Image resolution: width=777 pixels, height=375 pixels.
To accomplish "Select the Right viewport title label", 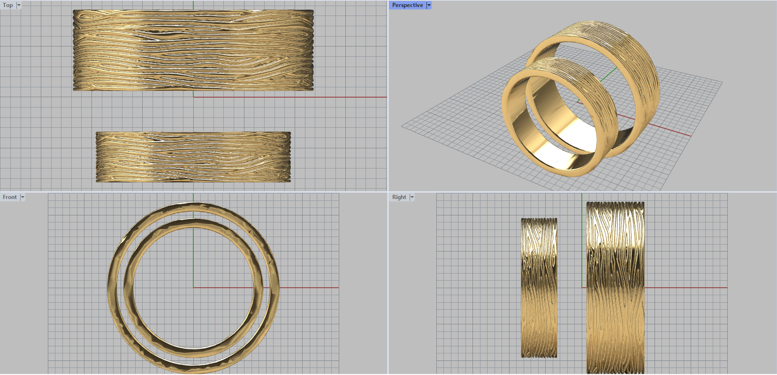I will (x=399, y=197).
